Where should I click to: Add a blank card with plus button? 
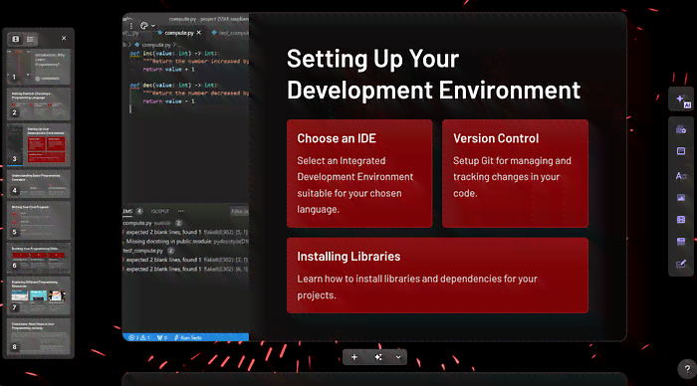(354, 357)
